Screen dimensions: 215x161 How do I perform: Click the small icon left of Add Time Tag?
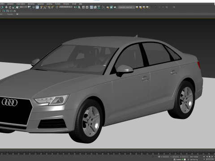pyautogui.click(x=188, y=160)
